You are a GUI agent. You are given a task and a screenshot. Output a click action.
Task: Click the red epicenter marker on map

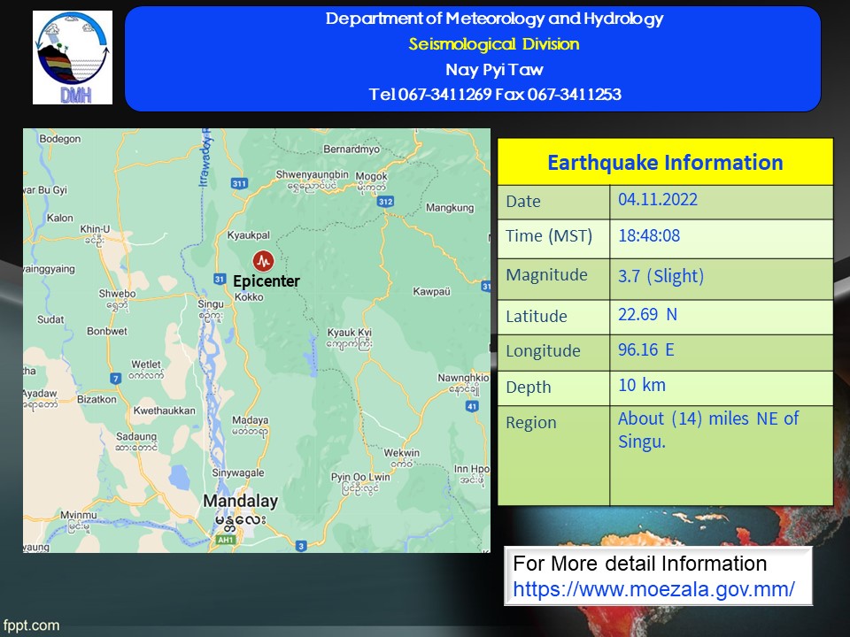(264, 261)
